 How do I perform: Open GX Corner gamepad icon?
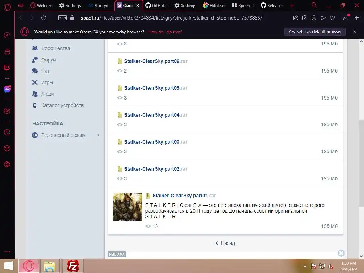pyautogui.click(x=21, y=5)
